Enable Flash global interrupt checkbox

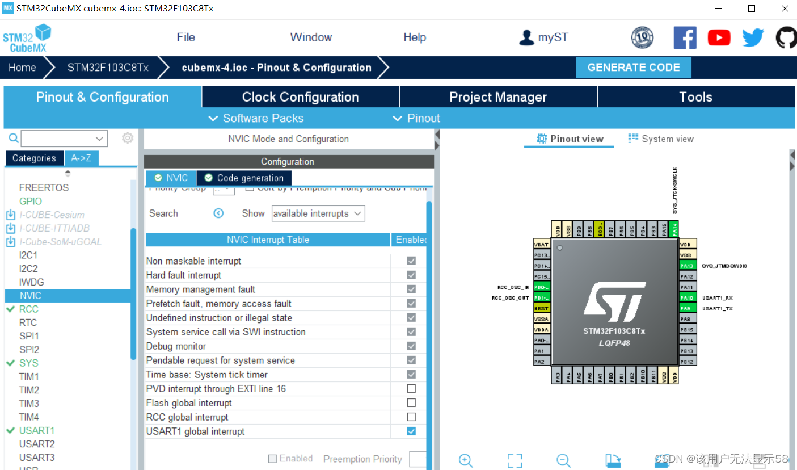coord(411,402)
